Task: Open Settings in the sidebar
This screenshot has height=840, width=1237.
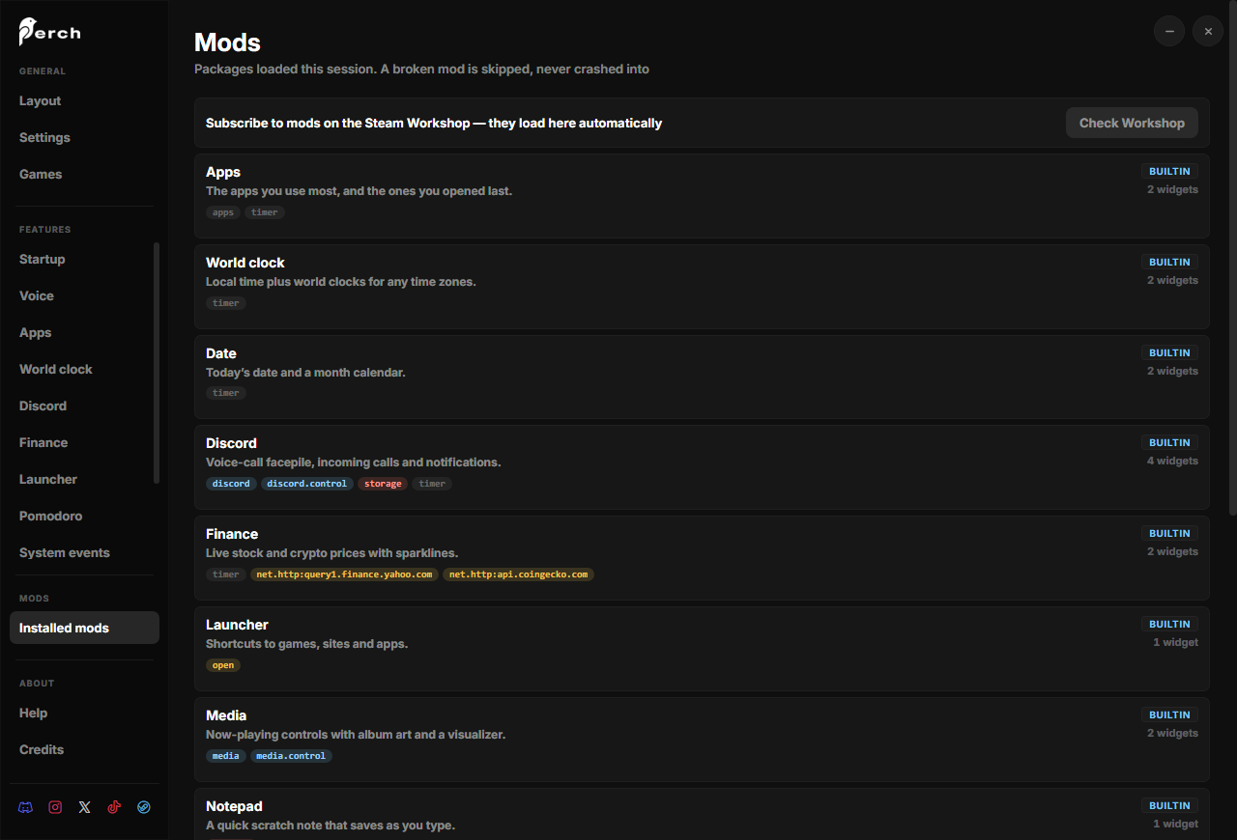Action: [84, 137]
